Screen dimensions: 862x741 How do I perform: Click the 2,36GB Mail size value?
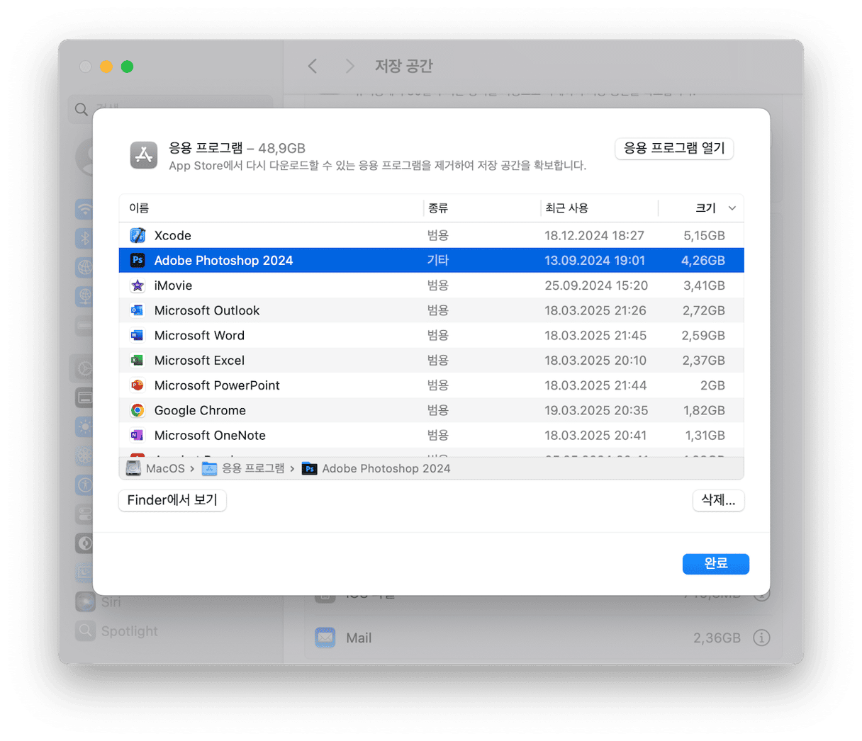point(717,638)
